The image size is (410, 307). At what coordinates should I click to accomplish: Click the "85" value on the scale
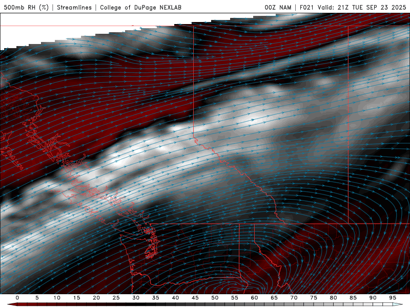[x=353, y=298]
